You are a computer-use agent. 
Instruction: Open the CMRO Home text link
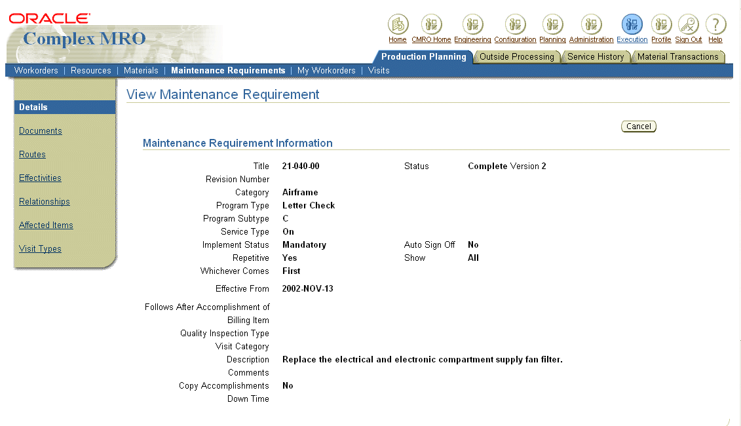(431, 40)
